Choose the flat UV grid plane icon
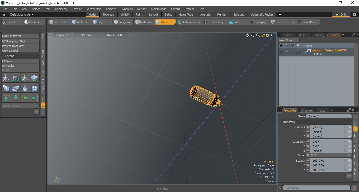This screenshot has height=192, width=359. [x=16, y=88]
